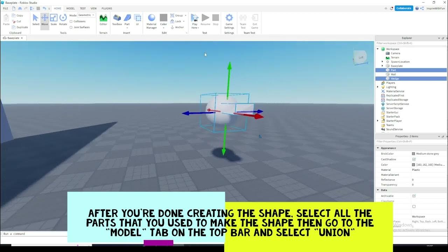Switch to the TEST tab
Screen dimensions: 448x252
coord(83,8)
